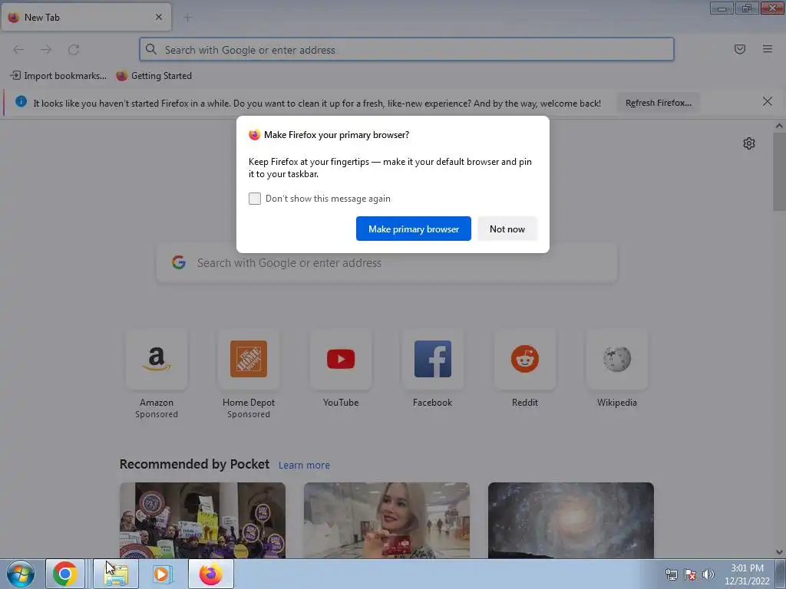Viewport: 786px width, 589px height.
Task: Click the page scrollbar down arrow
Action: point(779,552)
